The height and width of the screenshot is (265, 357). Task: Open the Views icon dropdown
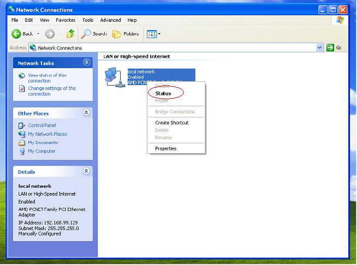tap(153, 34)
